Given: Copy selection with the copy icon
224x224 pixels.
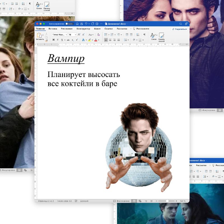Looking at the screenshot, I should 46,37.
